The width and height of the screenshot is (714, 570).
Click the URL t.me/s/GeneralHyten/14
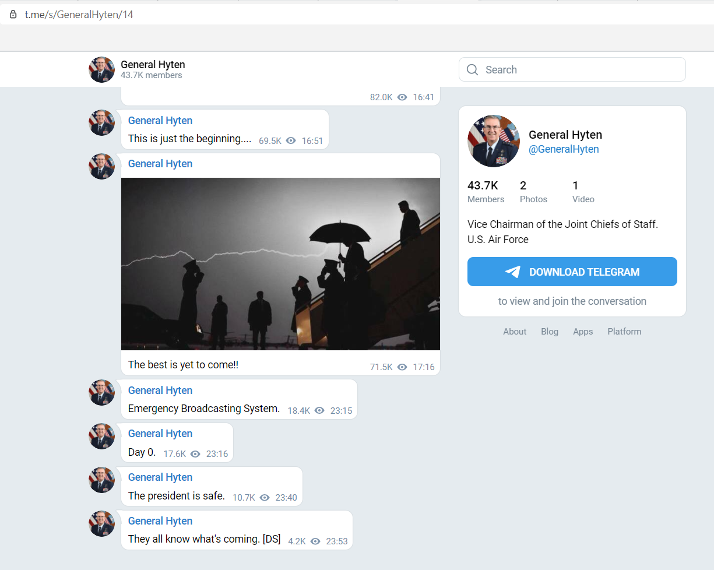79,15
